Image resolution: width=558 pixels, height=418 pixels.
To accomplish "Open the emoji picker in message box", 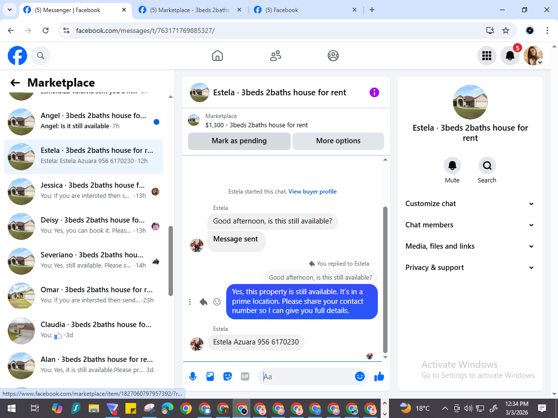I will [360, 376].
